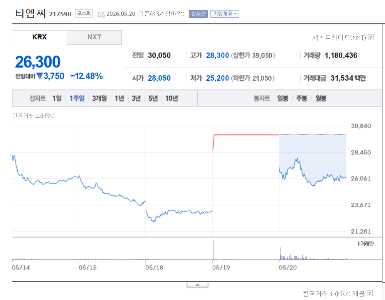Switch to the KRX tab
This screenshot has height=300, width=385.
pos(39,37)
